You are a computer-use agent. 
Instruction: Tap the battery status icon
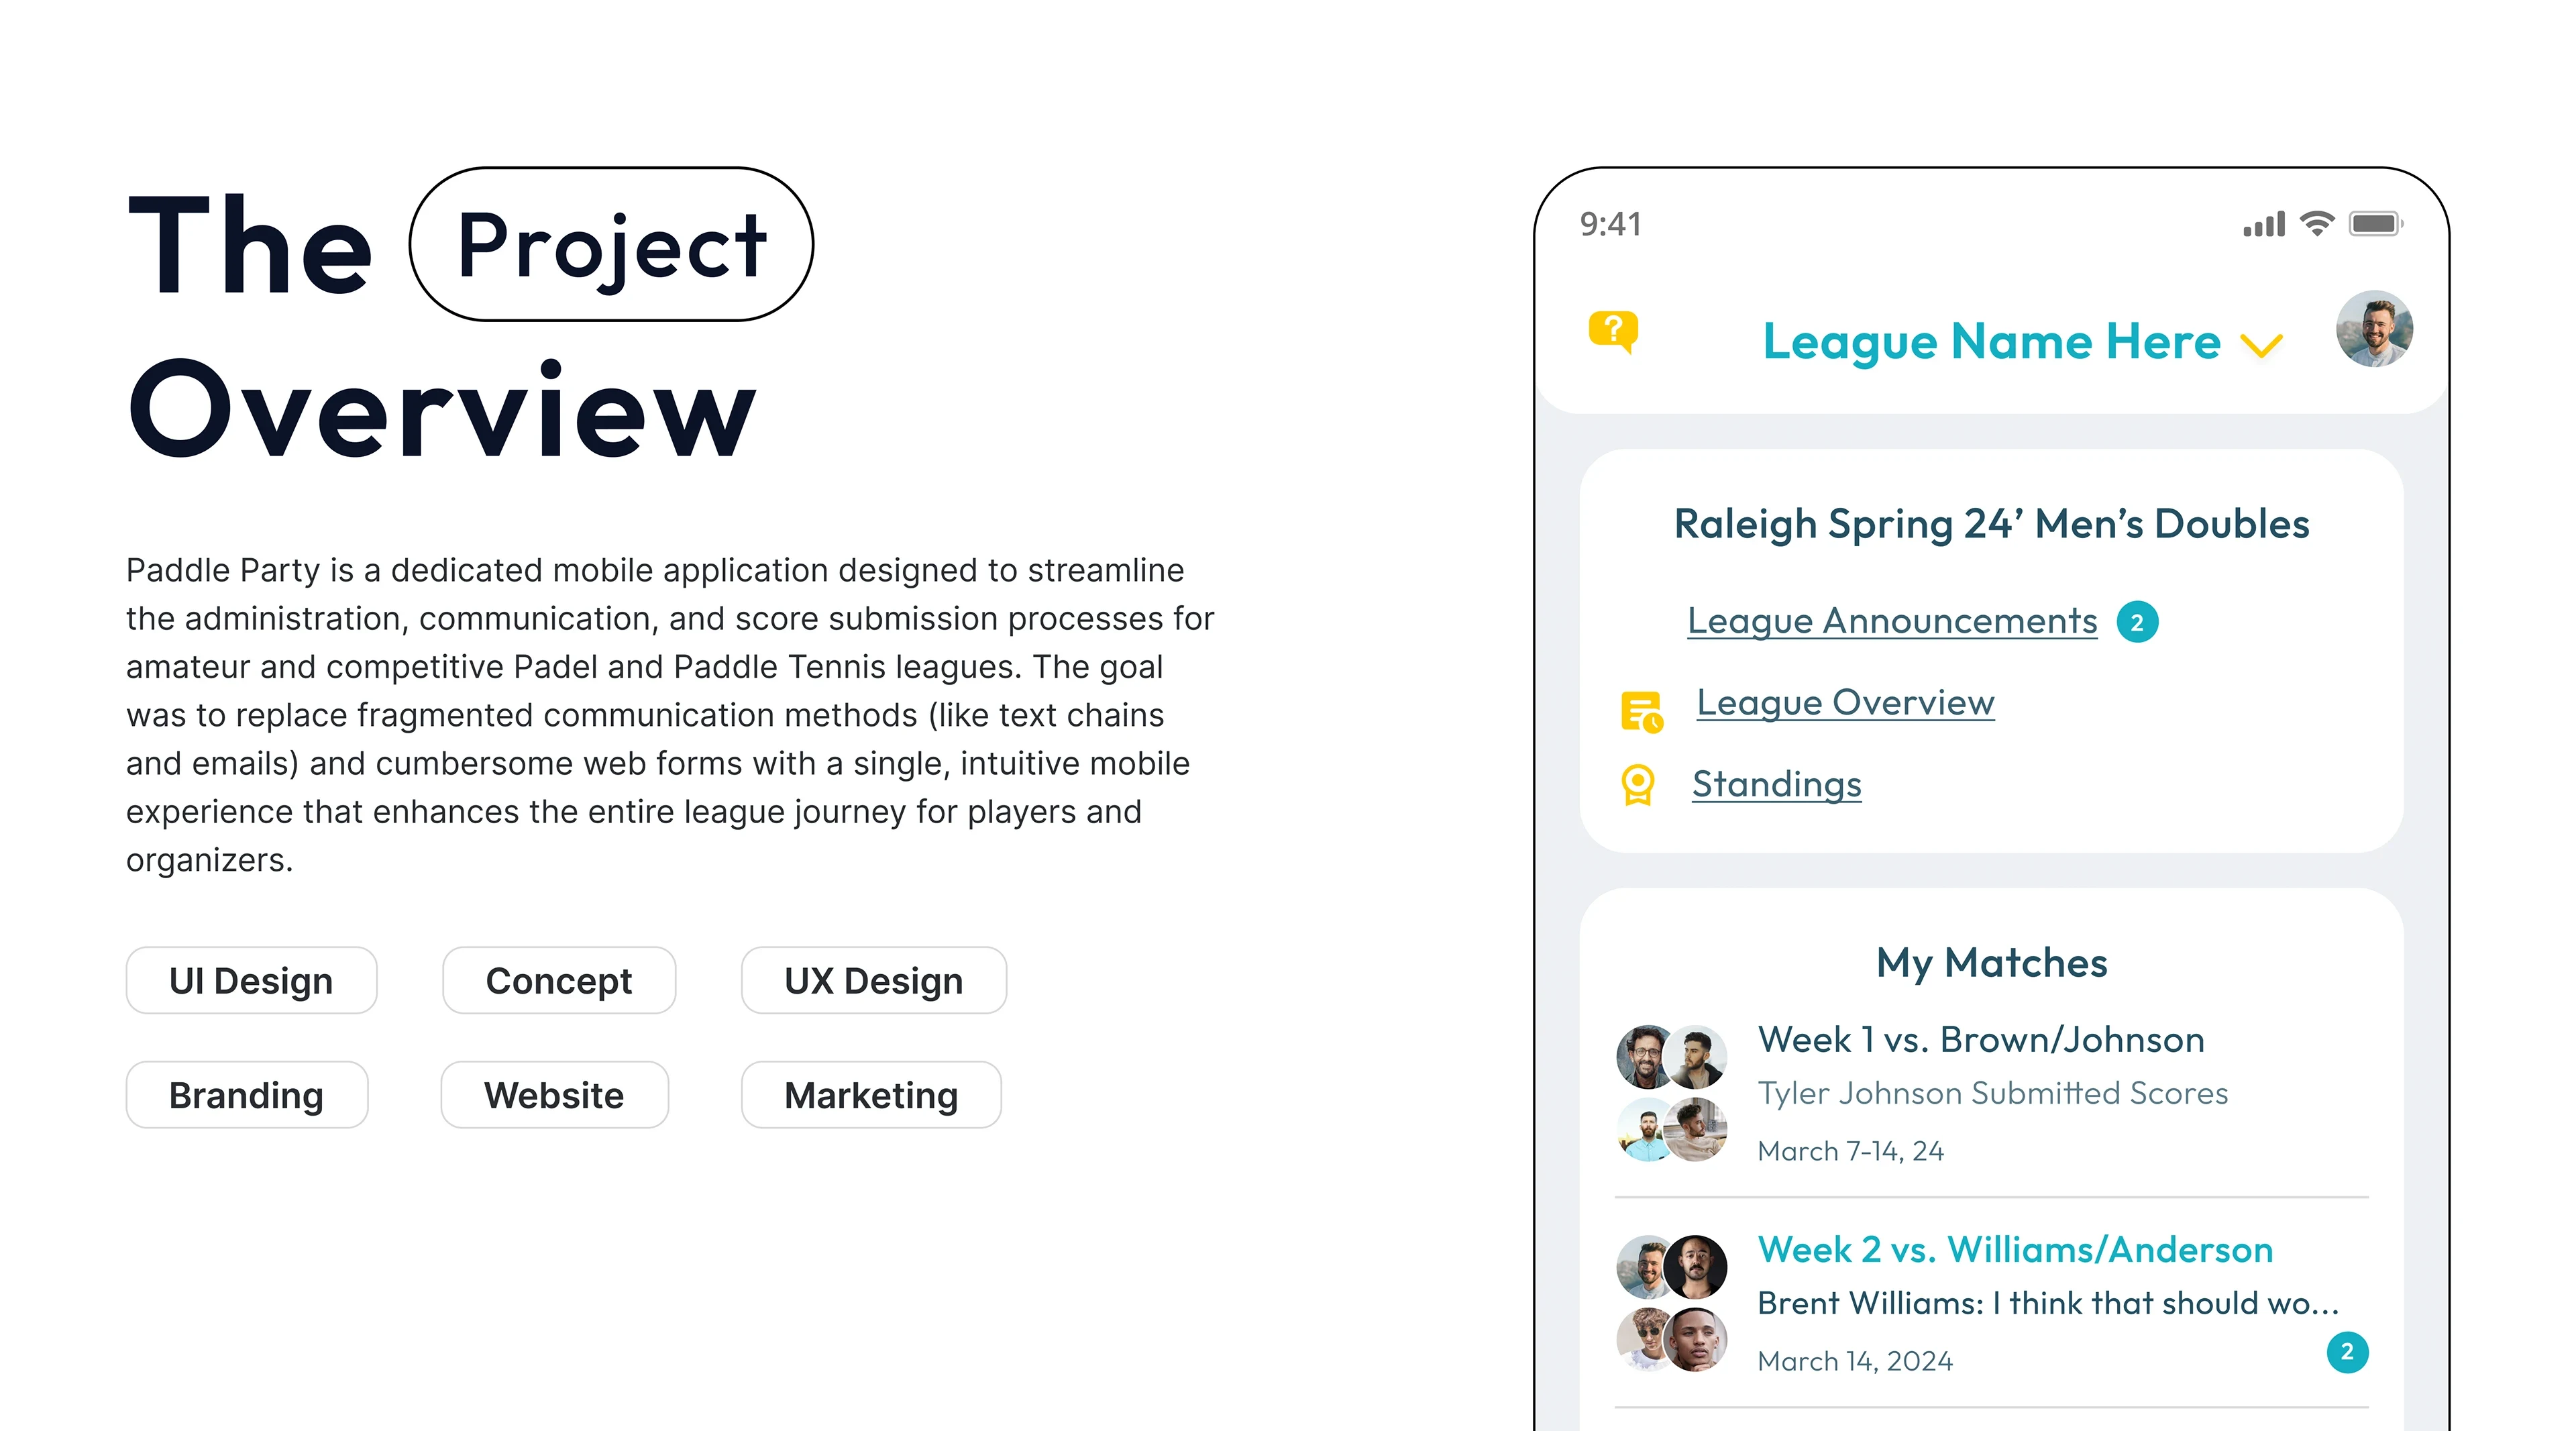(x=2375, y=224)
